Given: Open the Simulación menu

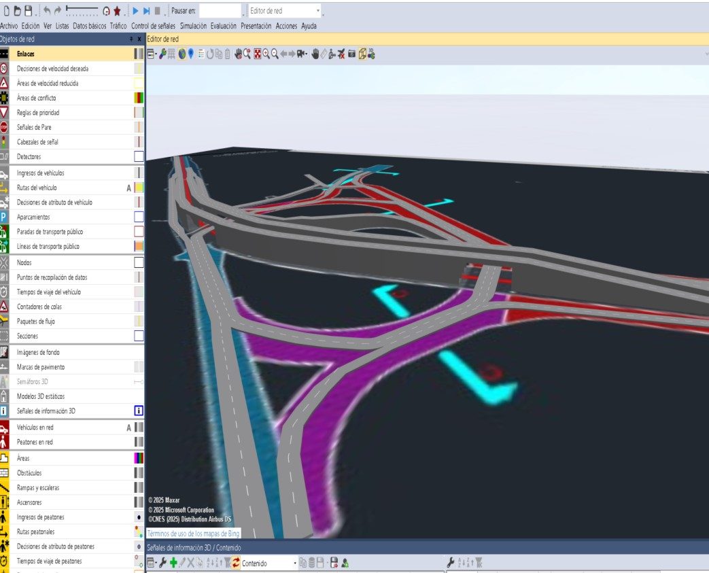Looking at the screenshot, I should pos(193,27).
